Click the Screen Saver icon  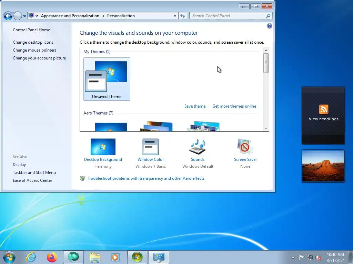coord(245,146)
